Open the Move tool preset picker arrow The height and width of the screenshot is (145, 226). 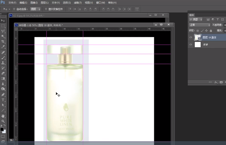[9, 9]
